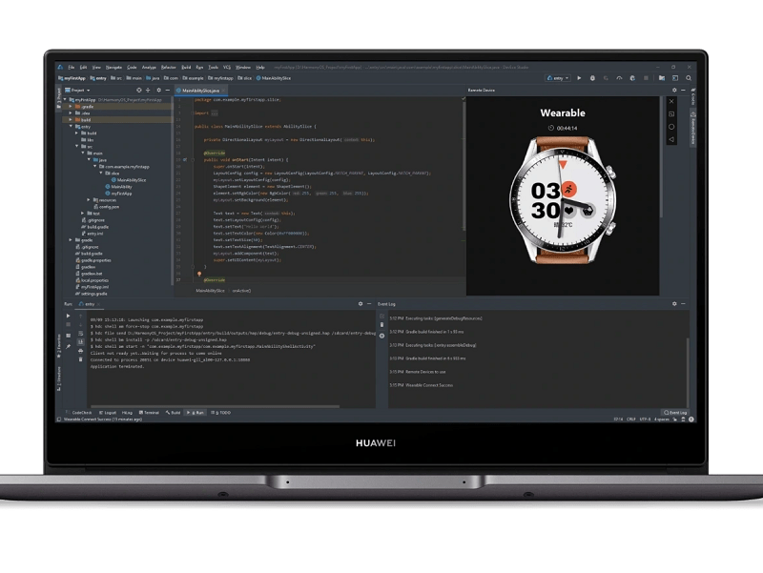
Task: Run the entry configuration with the play icon
Action: 579,78
